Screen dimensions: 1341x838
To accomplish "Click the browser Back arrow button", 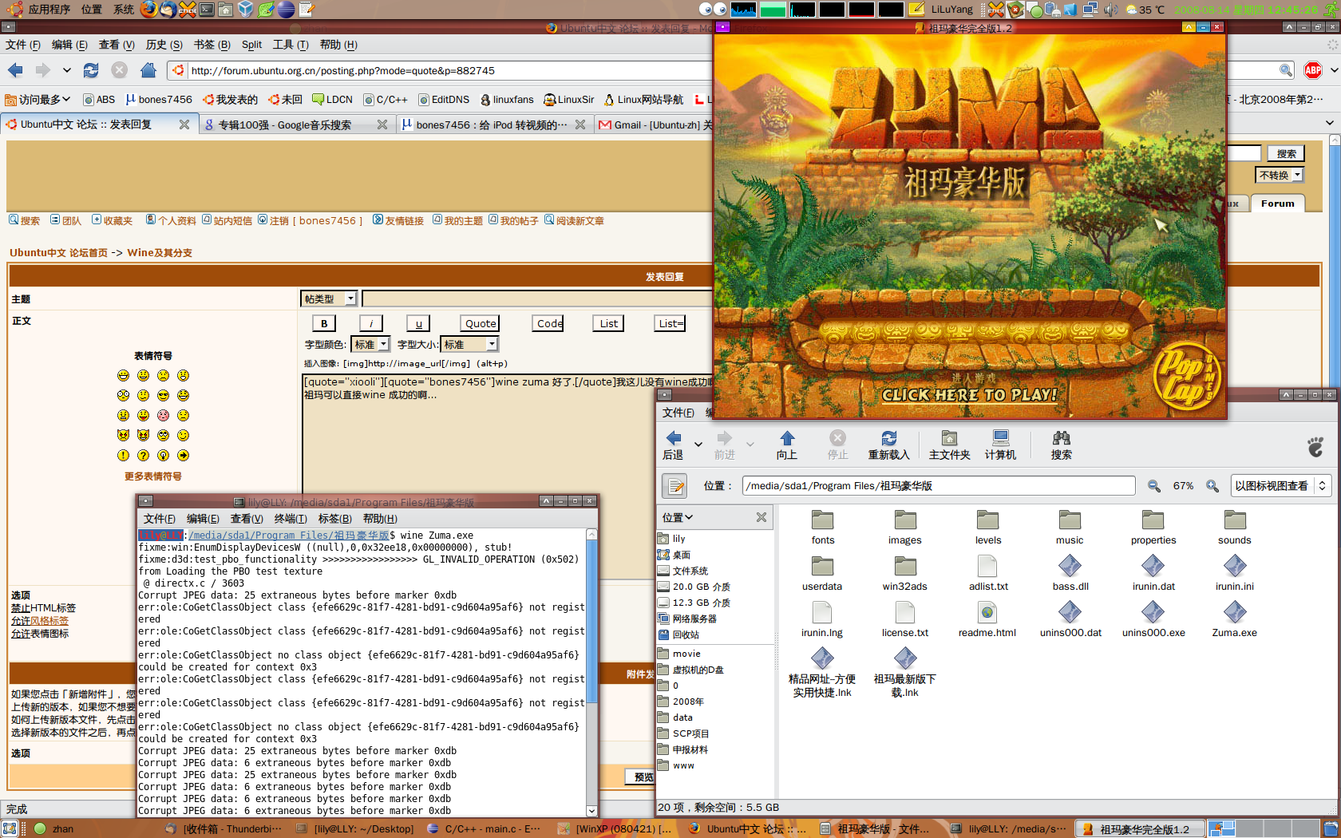I will [15, 70].
